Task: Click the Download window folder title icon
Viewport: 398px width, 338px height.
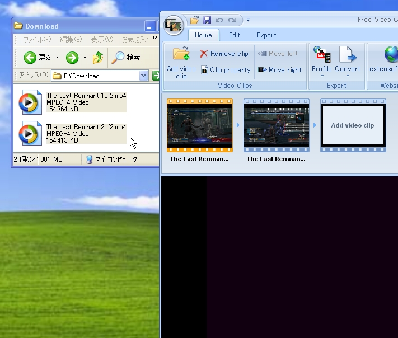Action: [x=18, y=26]
